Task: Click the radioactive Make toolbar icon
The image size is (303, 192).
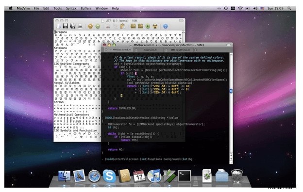Action: coord(155,26)
